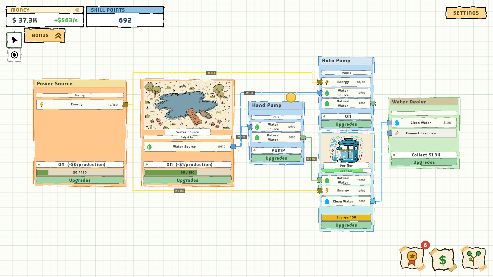Select the circular target tool
Viewport: 493px width, 277px height.
coord(14,55)
